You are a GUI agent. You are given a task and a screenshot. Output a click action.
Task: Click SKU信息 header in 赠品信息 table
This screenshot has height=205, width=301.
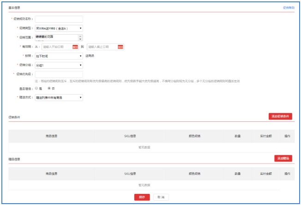(130, 174)
